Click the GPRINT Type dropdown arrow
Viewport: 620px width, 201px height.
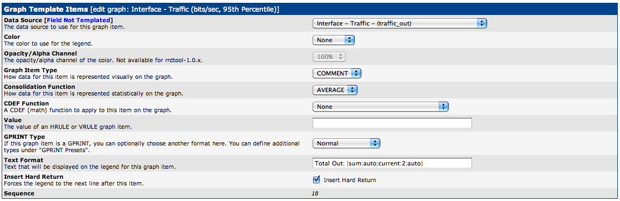(x=375, y=143)
